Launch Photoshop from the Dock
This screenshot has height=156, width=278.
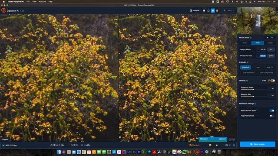[x=134, y=152]
